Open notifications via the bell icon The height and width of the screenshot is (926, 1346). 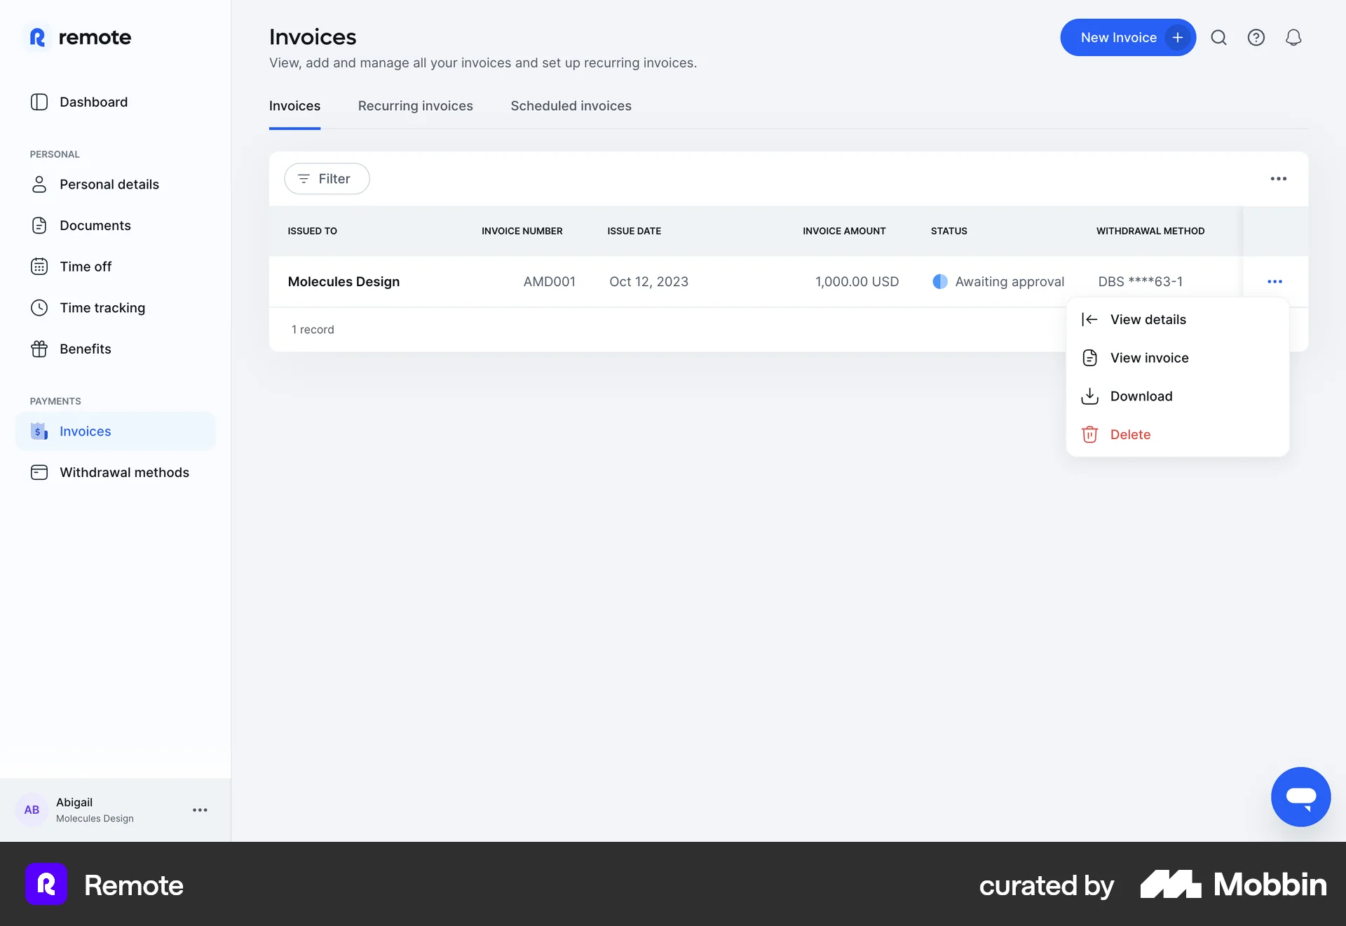pyautogui.click(x=1293, y=37)
